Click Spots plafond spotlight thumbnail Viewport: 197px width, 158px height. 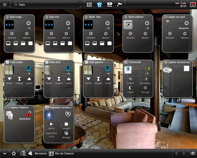tap(128, 25)
